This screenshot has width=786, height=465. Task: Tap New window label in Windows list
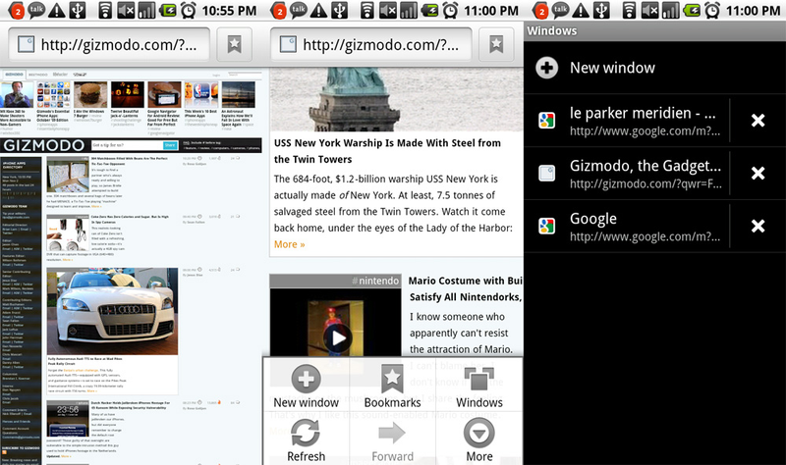click(x=612, y=68)
